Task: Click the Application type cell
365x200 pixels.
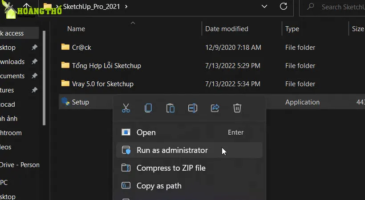Action: [x=302, y=102]
